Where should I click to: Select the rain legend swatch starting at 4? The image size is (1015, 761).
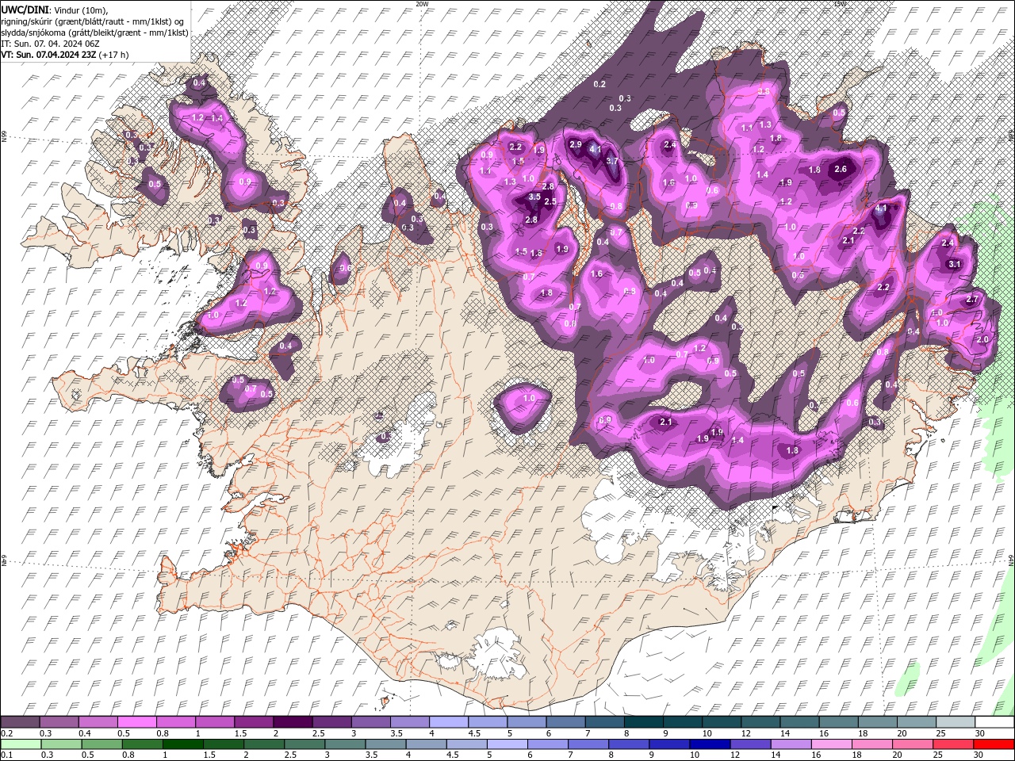point(426,744)
